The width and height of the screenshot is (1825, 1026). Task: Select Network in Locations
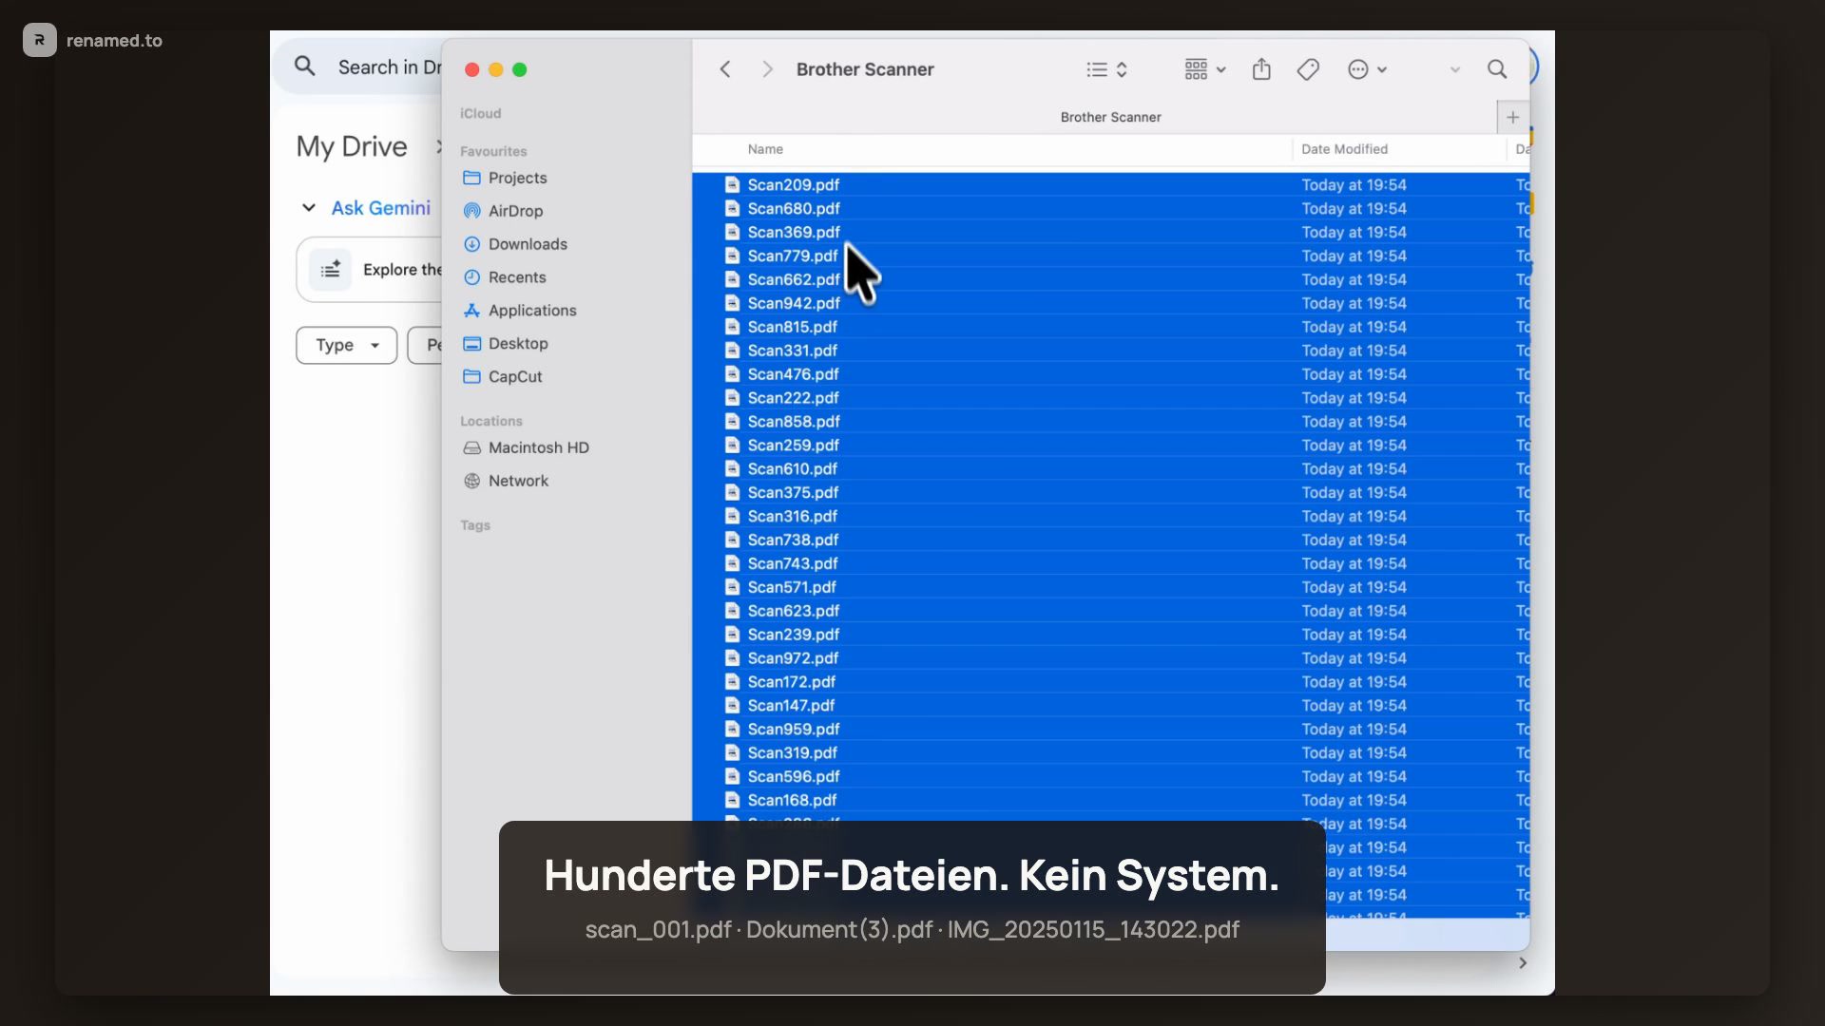click(505, 481)
